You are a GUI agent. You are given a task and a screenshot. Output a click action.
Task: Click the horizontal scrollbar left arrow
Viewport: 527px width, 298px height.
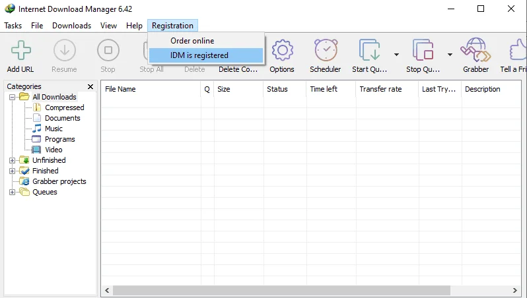107,290
